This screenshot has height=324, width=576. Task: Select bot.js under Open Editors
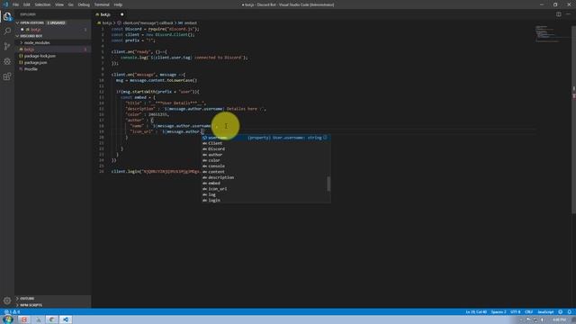(52, 30)
